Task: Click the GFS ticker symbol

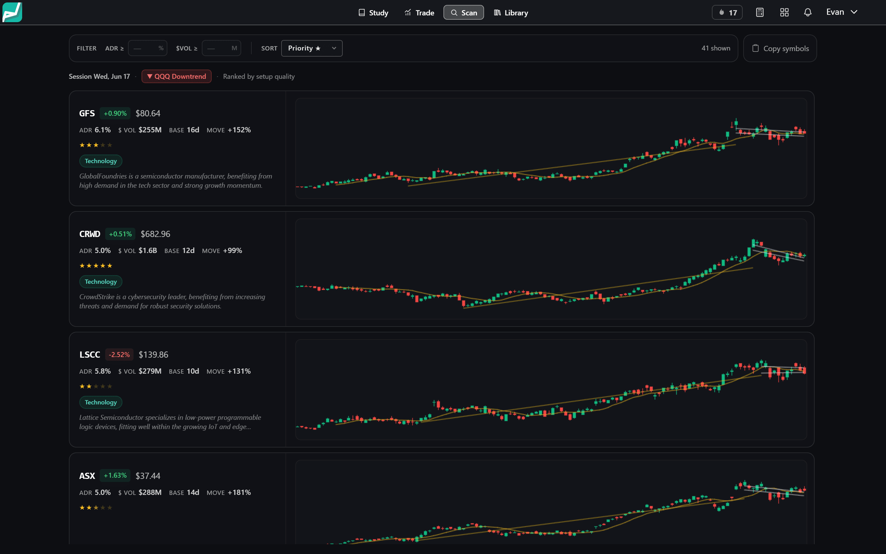Action: 87,113
